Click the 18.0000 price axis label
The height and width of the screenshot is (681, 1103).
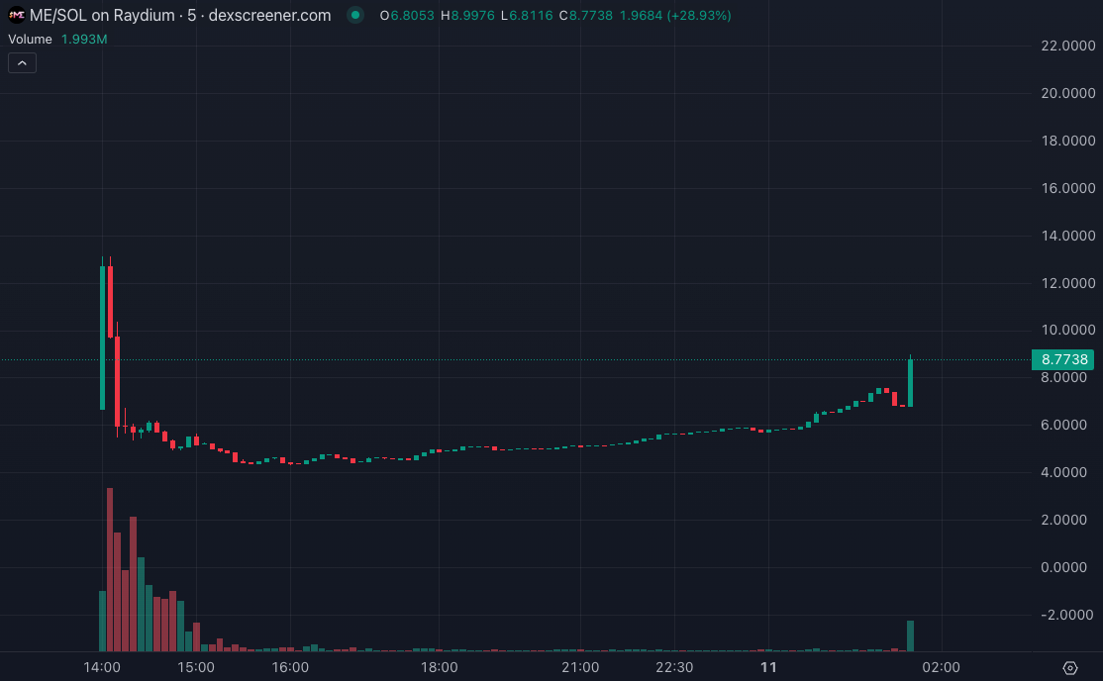(1067, 141)
